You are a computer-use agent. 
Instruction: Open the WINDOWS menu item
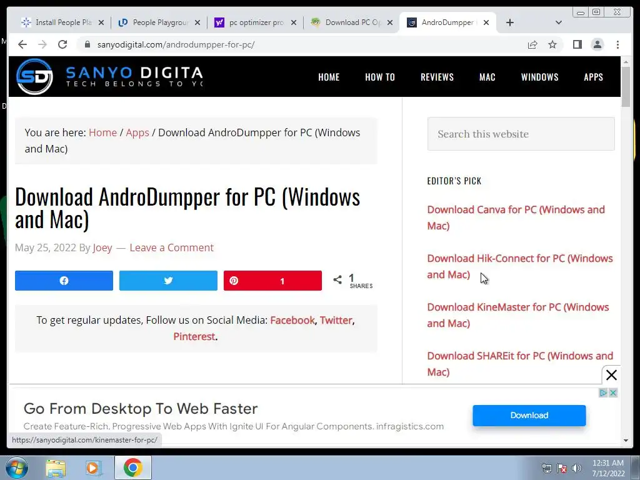539,77
